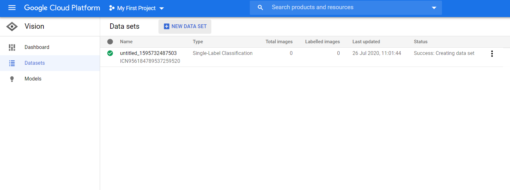The image size is (510, 190).
Task: Click the Models lightbulb icon
Action: (12, 79)
